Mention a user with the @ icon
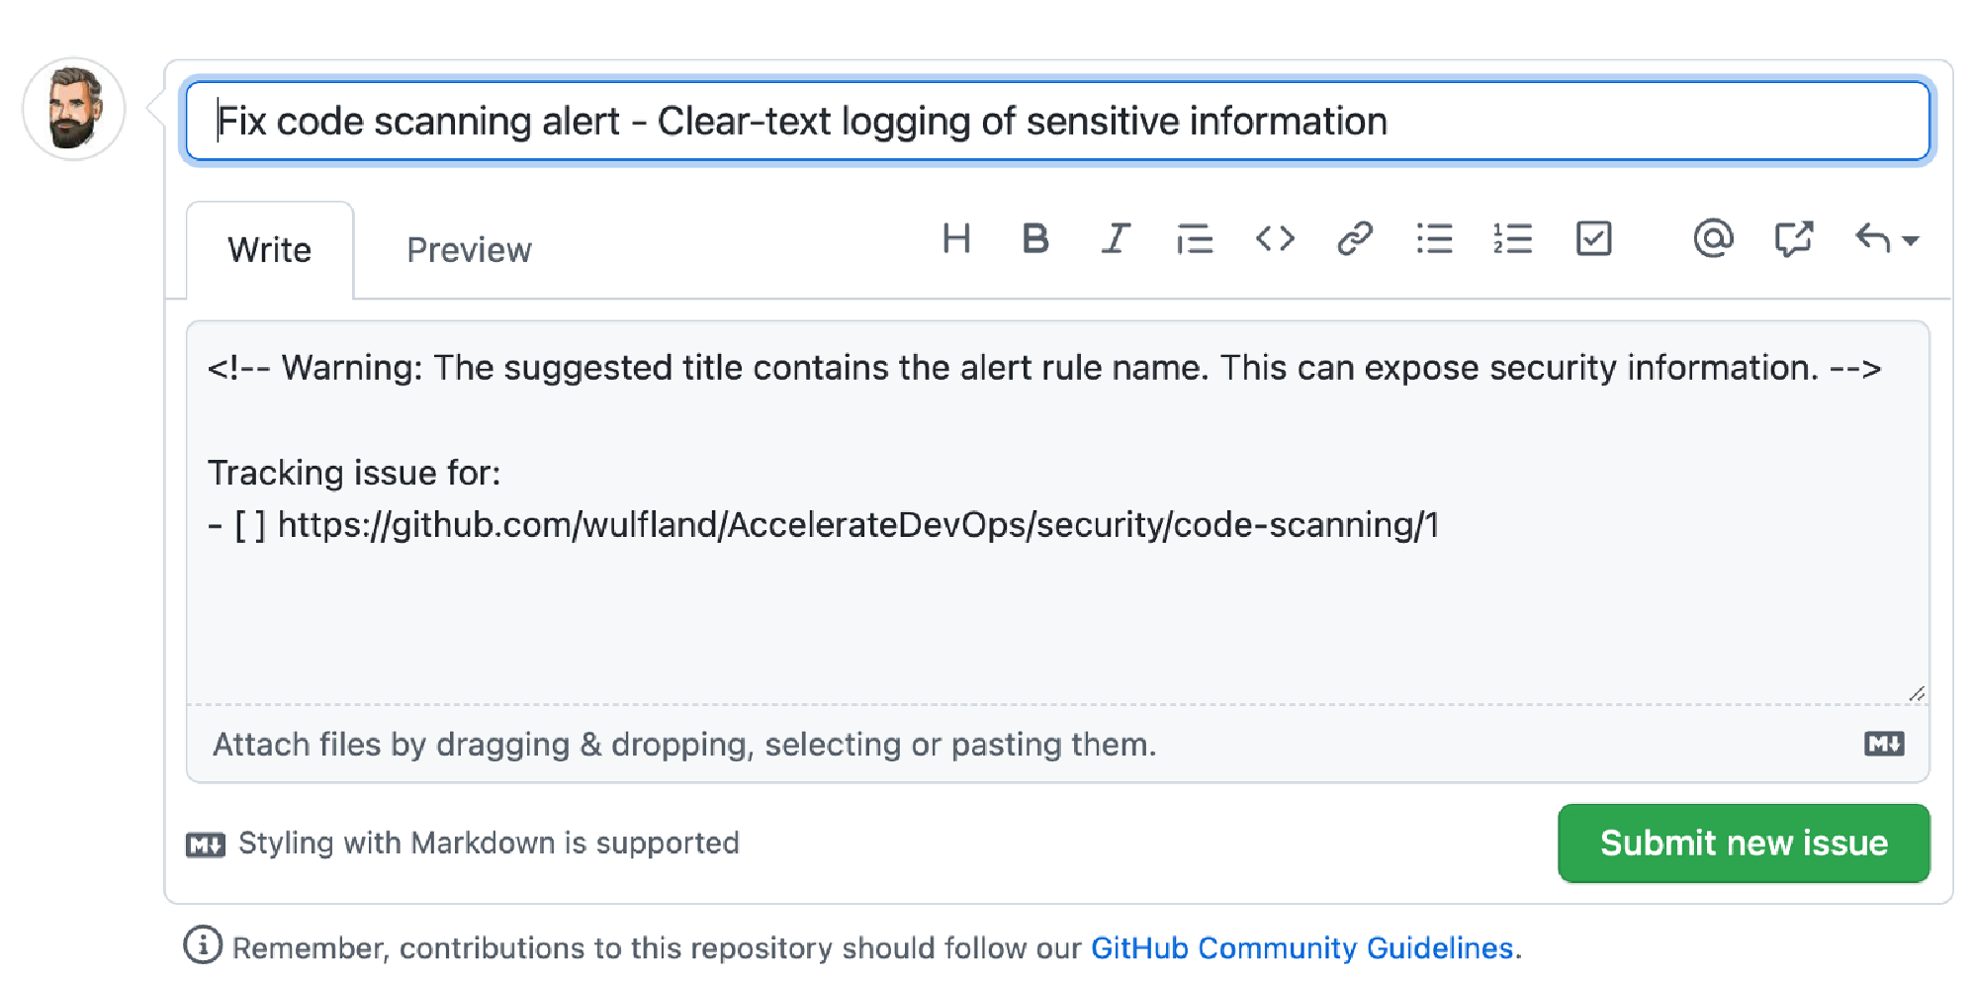Image resolution: width=1974 pixels, height=981 pixels. click(1713, 238)
